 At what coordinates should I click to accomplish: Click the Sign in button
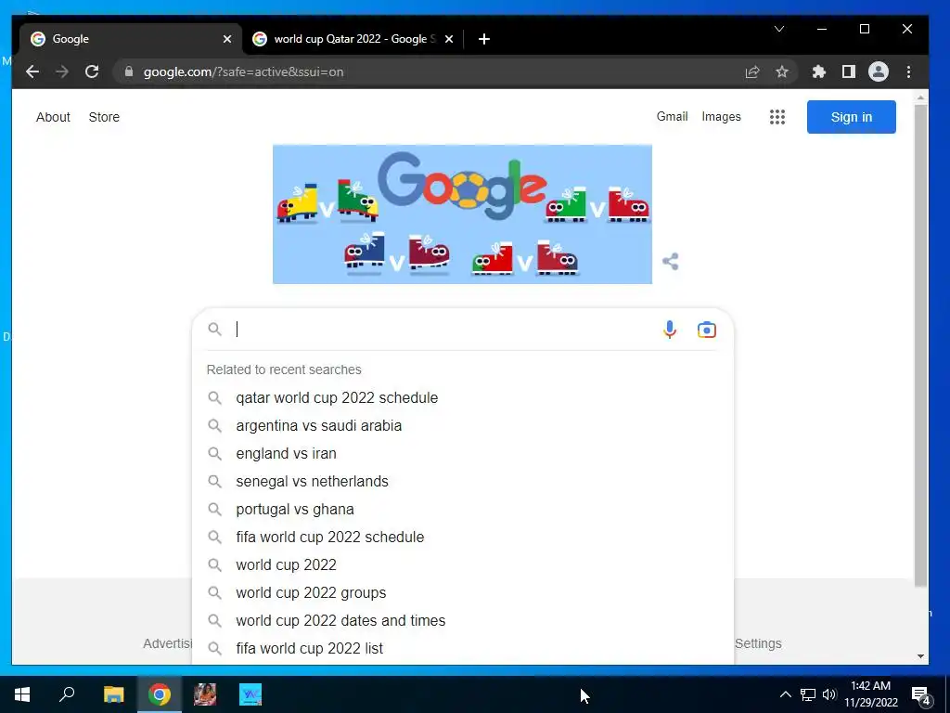852,117
